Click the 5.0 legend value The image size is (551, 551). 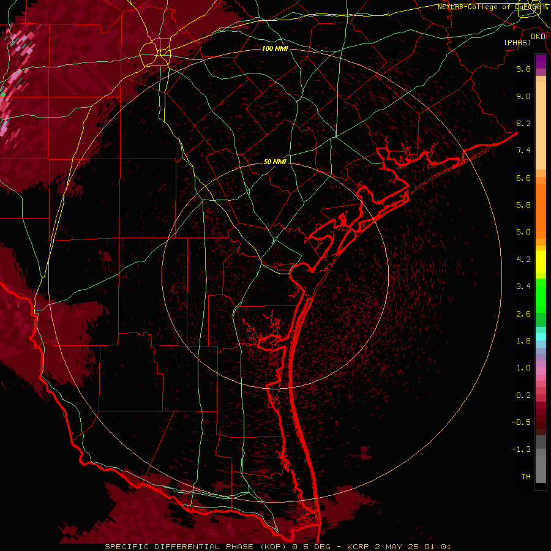click(x=523, y=232)
